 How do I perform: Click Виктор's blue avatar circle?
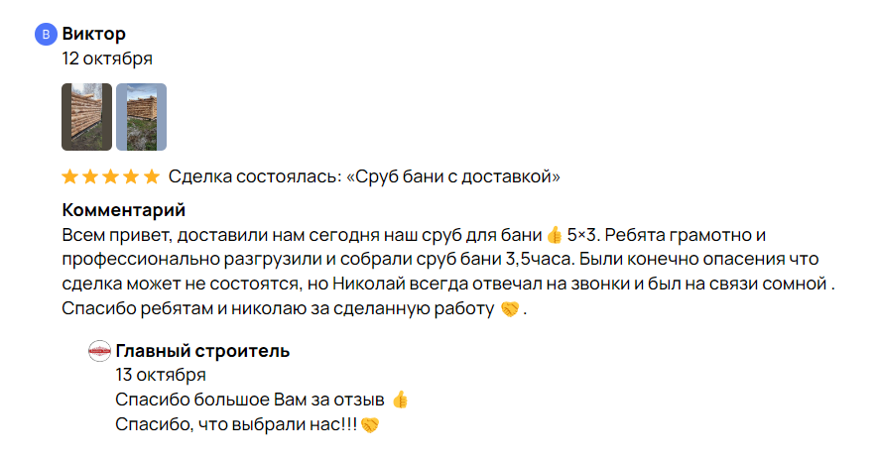click(x=46, y=34)
